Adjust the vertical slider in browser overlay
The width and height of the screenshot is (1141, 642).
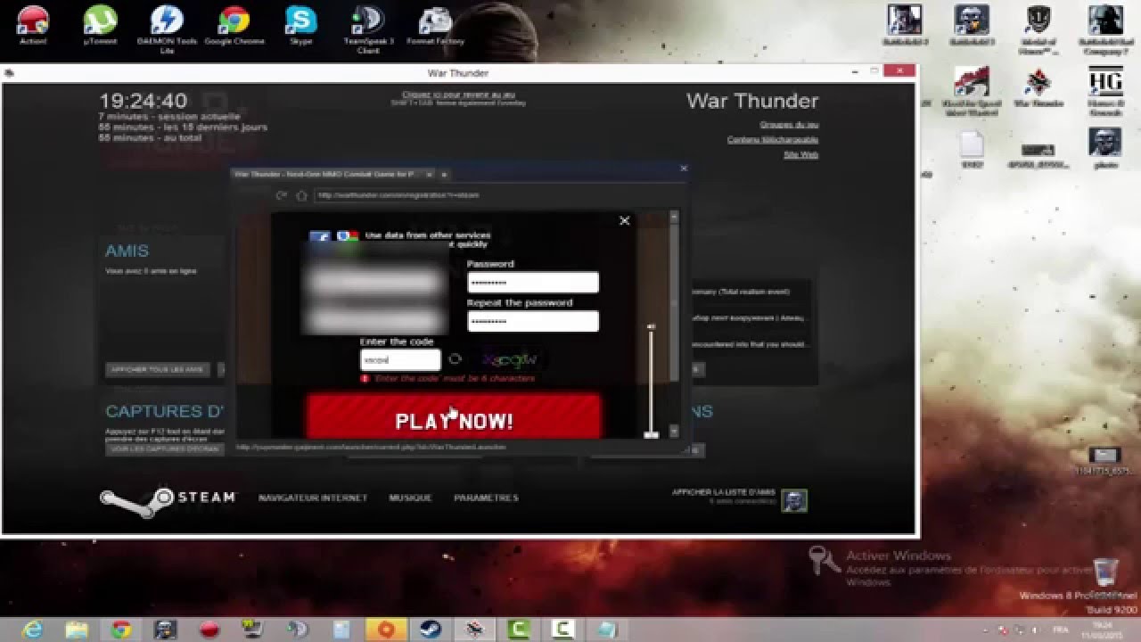(651, 381)
